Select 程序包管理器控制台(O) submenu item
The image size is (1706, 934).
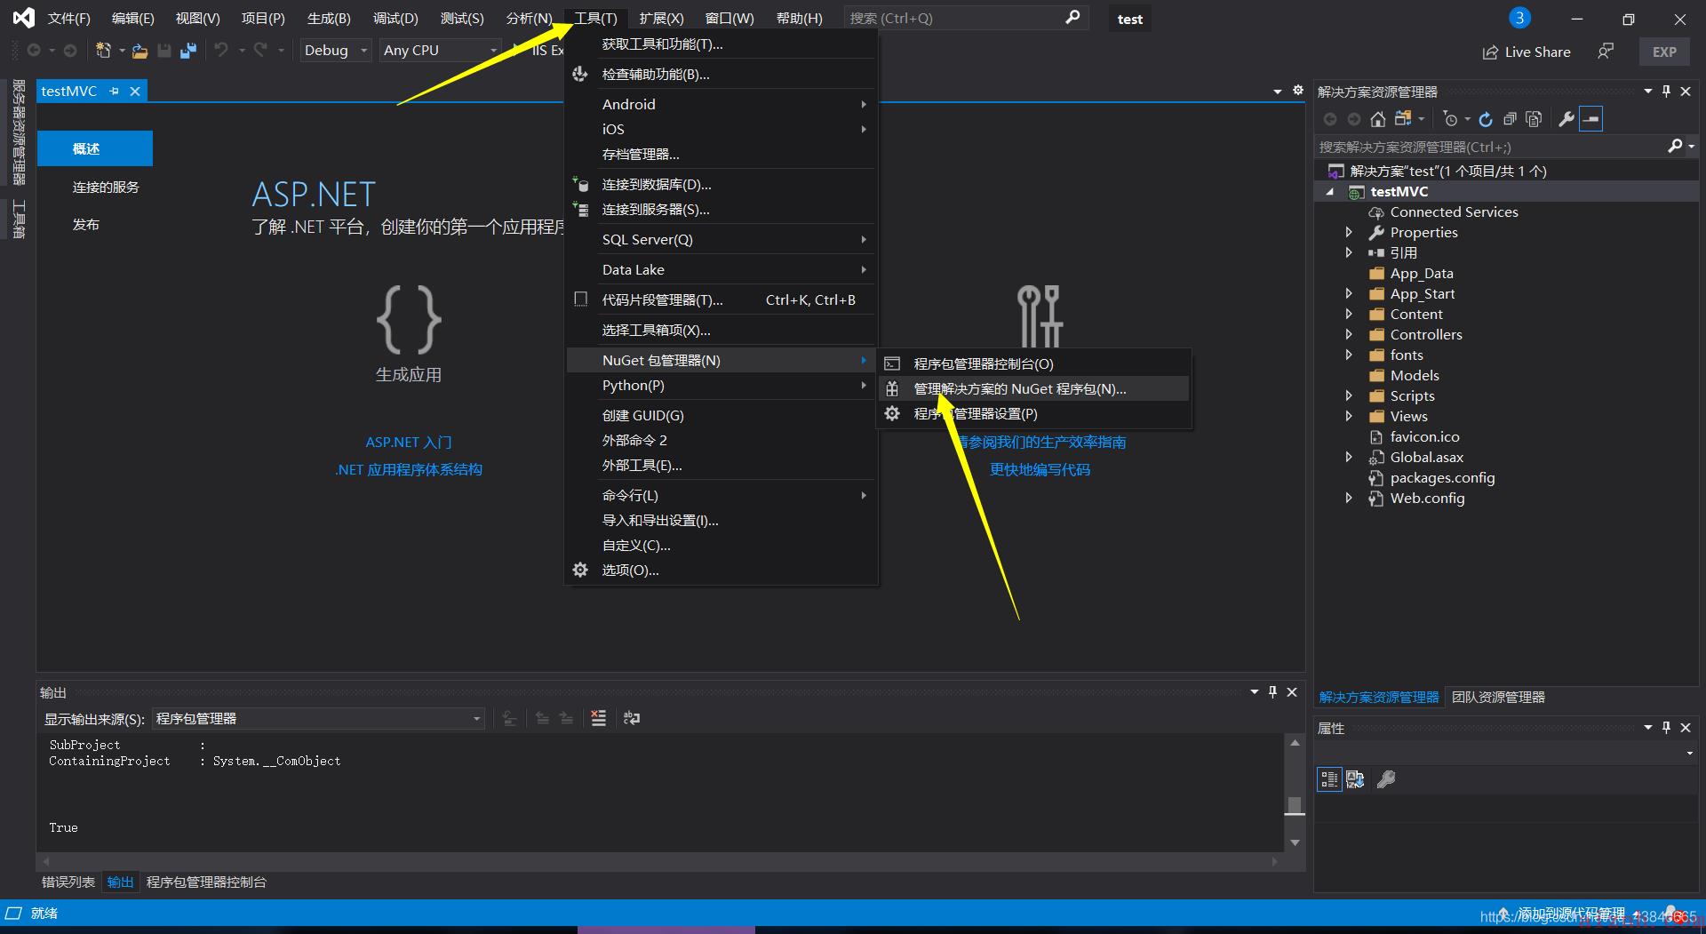pyautogui.click(x=1034, y=363)
